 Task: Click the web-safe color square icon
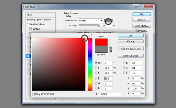(111, 51)
